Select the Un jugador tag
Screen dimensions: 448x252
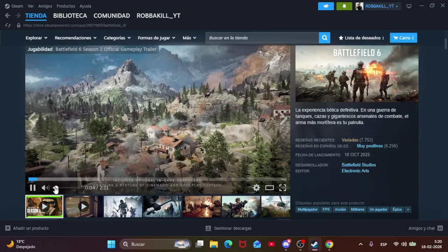click(379, 209)
